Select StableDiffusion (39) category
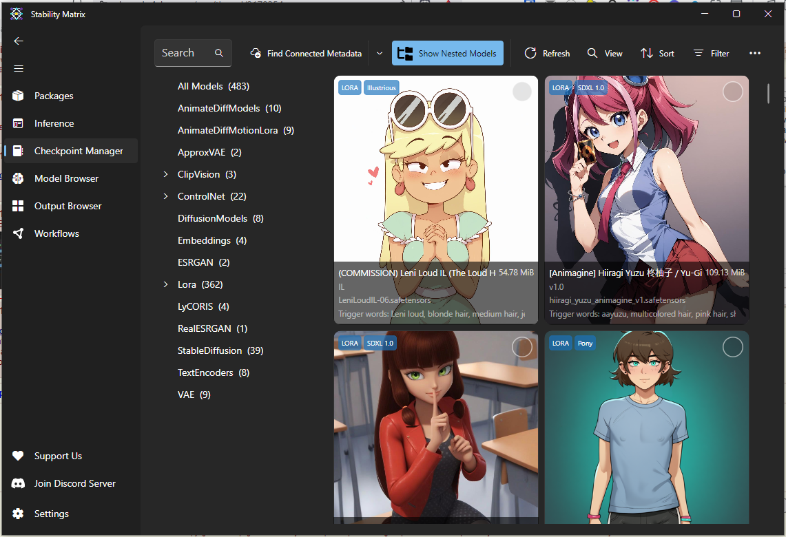Viewport: 786px width, 537px height. tap(220, 350)
